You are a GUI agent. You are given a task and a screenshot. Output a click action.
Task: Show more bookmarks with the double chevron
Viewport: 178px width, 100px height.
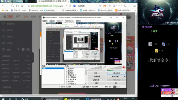pos(135,10)
